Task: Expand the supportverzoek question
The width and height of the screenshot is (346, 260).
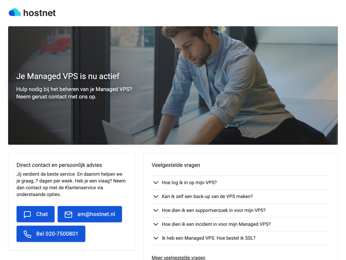Action: pos(214,210)
